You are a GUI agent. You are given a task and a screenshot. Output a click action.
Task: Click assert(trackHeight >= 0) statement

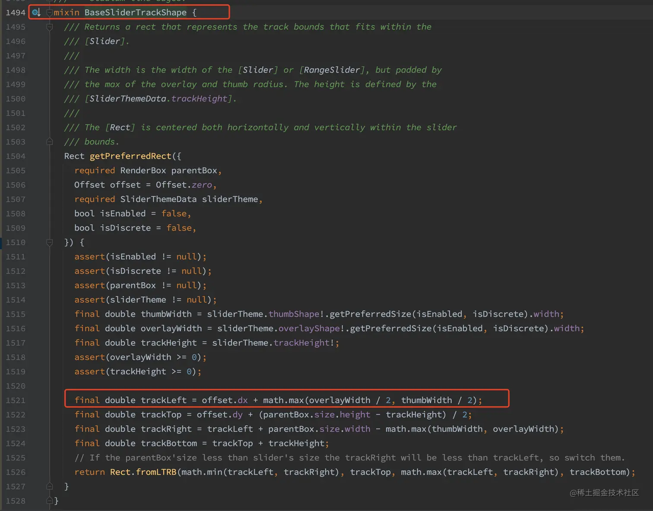138,371
